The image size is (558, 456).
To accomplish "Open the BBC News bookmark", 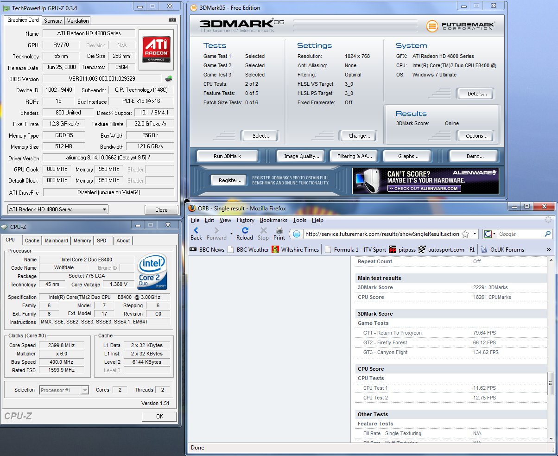I will [207, 249].
